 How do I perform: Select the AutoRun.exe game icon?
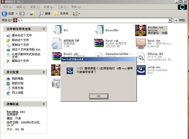pos(141,30)
